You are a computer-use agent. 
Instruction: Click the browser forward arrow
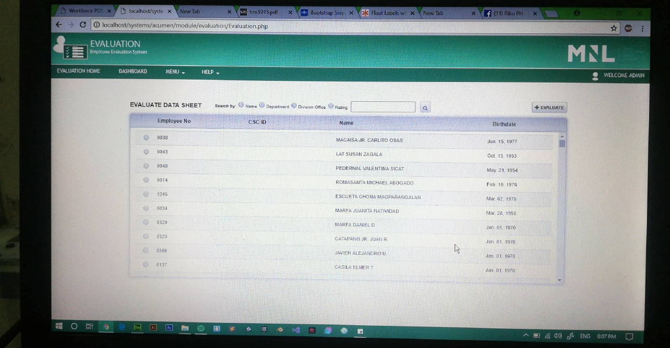click(x=71, y=25)
